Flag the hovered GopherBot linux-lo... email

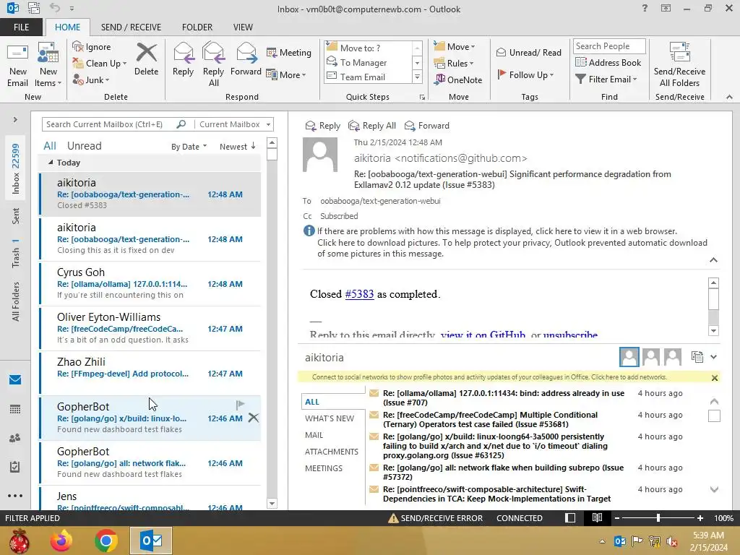click(x=240, y=405)
